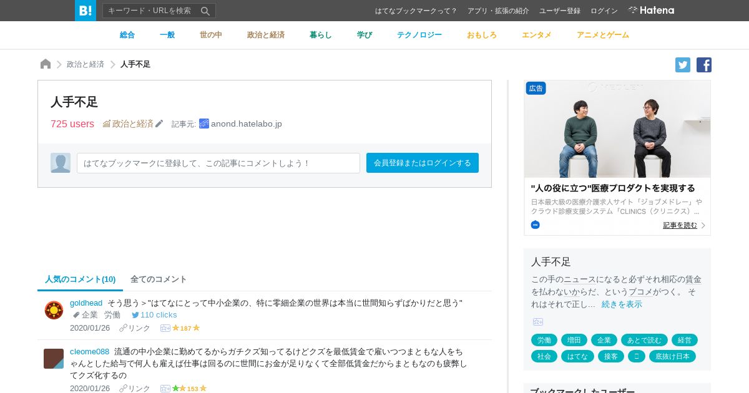This screenshot has height=393, width=749.
Task: Open はてなブックマークって？ link
Action: click(x=416, y=11)
